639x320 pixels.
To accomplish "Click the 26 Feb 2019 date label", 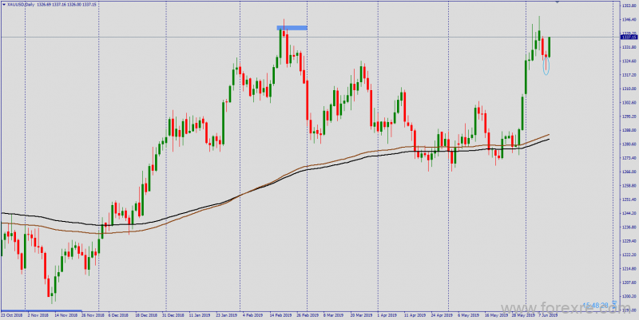I will [308, 315].
